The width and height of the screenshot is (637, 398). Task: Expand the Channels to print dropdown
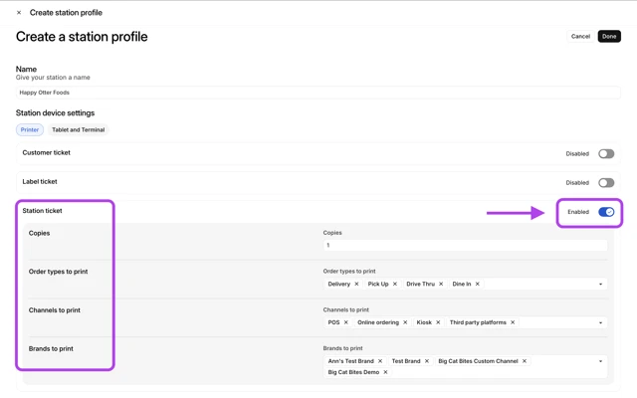600,323
